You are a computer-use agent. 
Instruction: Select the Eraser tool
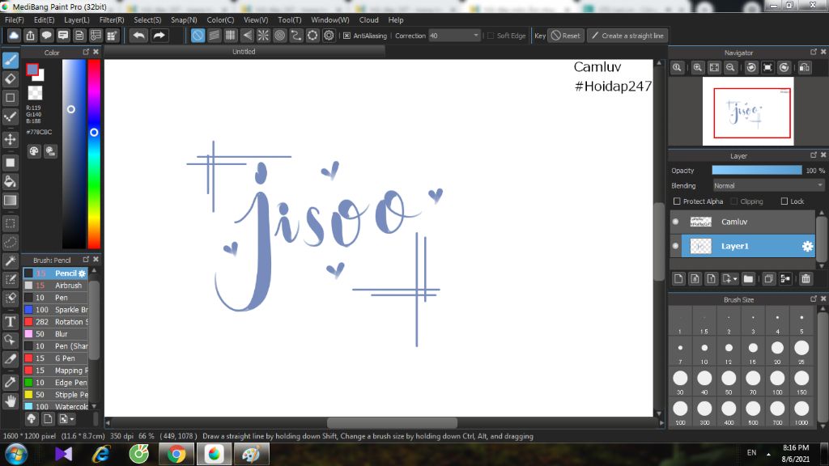coord(10,79)
